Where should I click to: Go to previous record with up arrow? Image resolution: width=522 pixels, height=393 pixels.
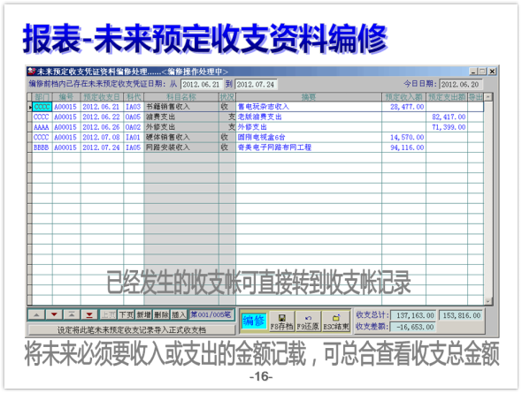pos(36,314)
